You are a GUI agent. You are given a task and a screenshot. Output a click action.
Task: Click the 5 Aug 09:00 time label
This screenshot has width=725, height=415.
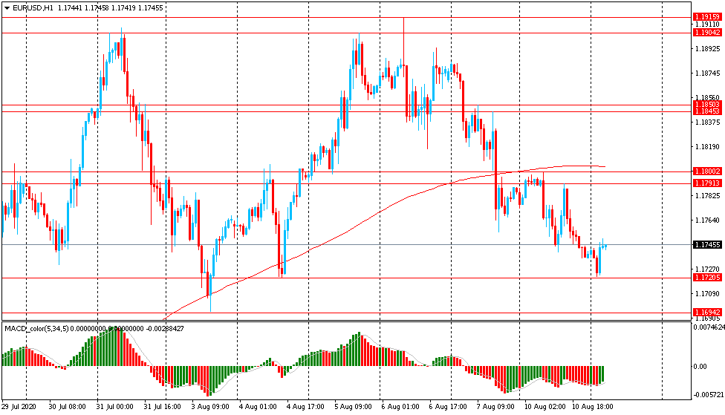coord(354,407)
